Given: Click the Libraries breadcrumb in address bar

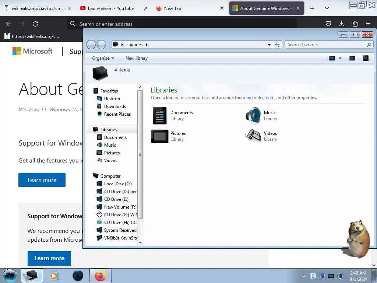Looking at the screenshot, I should pos(134,45).
